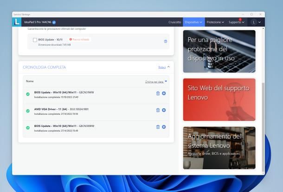Viewport: 283px width, 192px height.
Task: Open the Cruscotto tab
Action: click(174, 22)
